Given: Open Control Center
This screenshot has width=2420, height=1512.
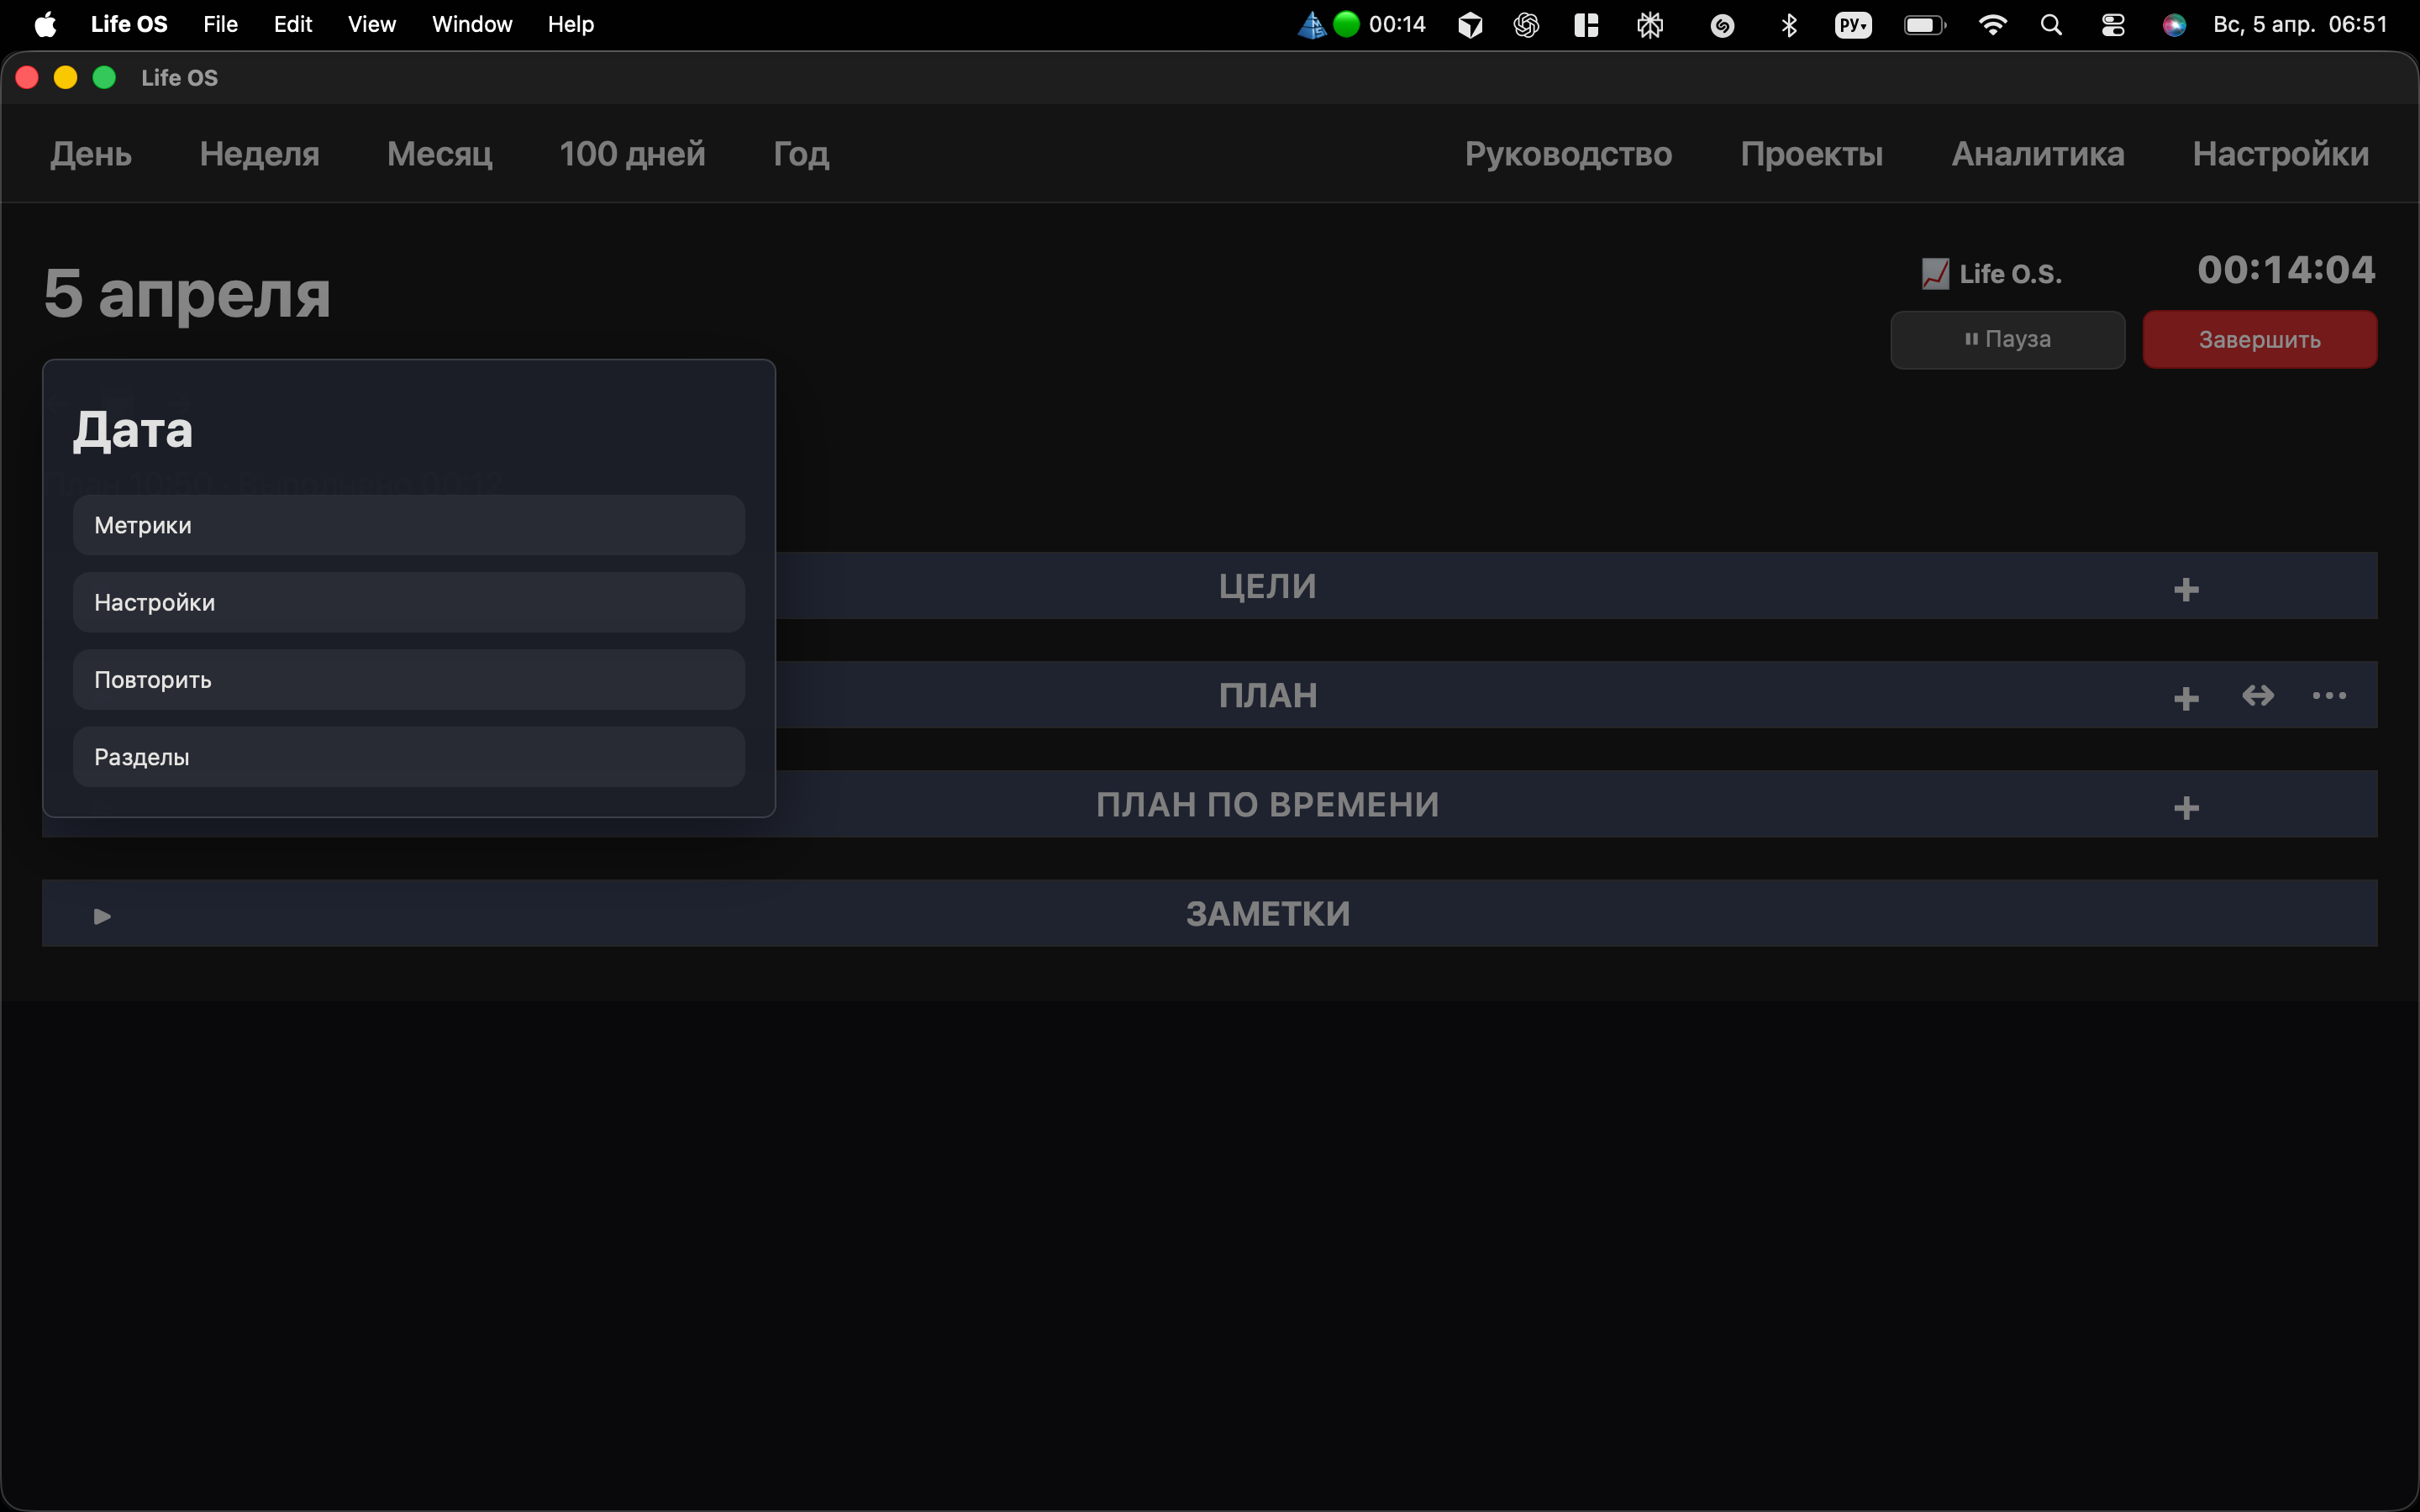Looking at the screenshot, I should coord(2113,25).
